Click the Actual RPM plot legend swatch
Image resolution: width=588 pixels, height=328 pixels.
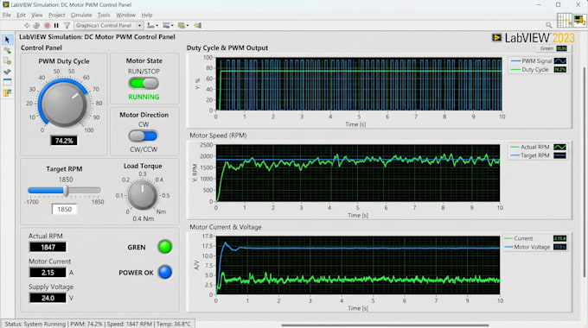559,147
